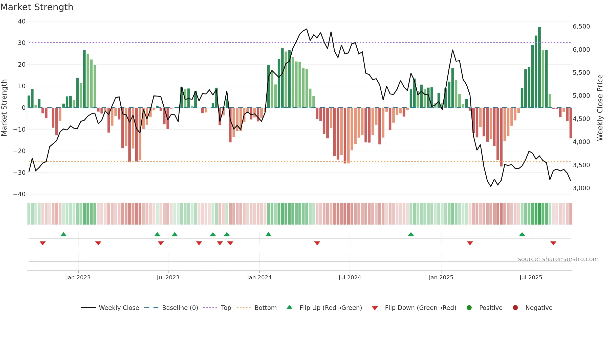Click the 3,000 right-axis price label
Screen dimensions: 607x341
coord(581,188)
